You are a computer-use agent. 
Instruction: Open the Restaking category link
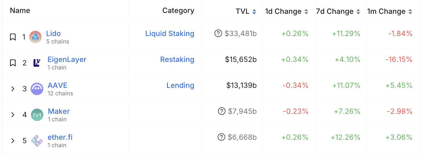pyautogui.click(x=177, y=59)
